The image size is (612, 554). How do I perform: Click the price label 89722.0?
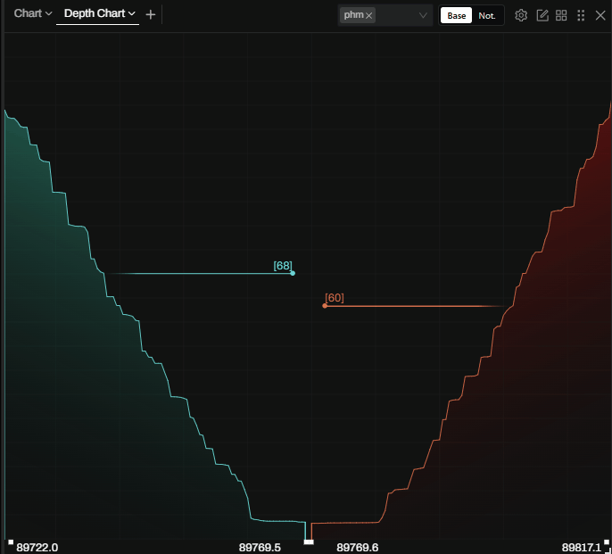(x=37, y=548)
